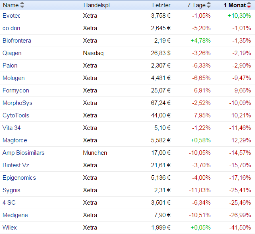Open the Epigenomics stock link

coord(19,178)
